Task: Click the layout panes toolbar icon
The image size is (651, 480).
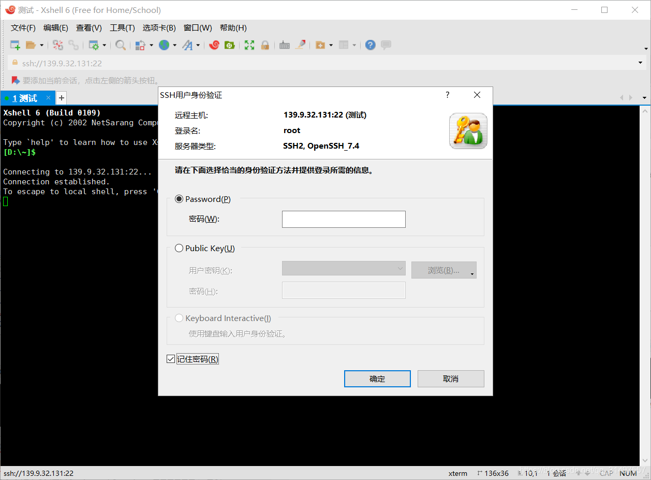Action: (x=344, y=45)
